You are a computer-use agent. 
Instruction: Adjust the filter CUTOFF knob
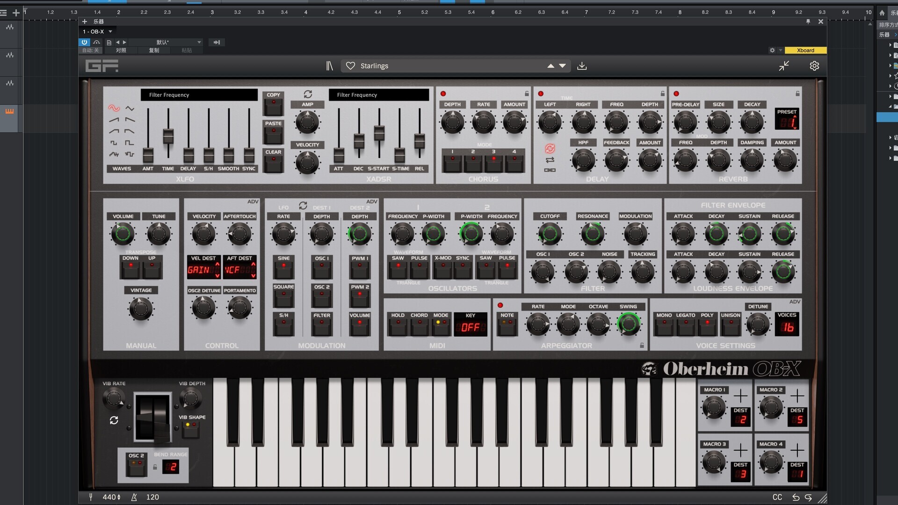(550, 234)
